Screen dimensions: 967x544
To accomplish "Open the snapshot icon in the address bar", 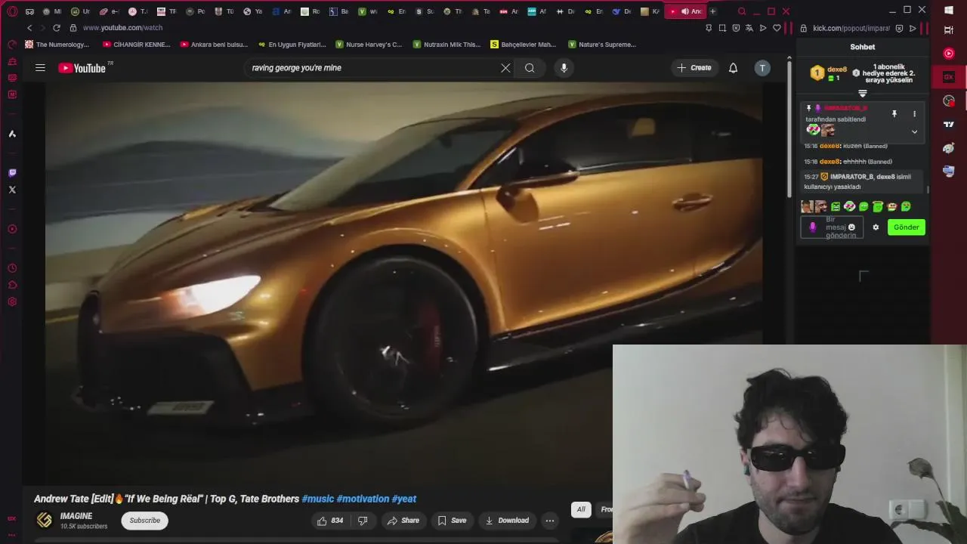I will coord(722,28).
